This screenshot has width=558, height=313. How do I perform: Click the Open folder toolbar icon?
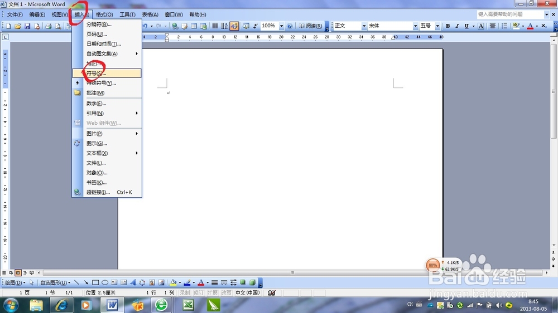coord(18,26)
